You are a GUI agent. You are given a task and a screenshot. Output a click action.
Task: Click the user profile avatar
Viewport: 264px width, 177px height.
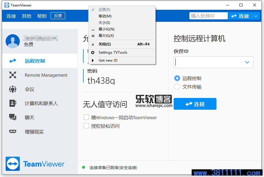(12, 41)
